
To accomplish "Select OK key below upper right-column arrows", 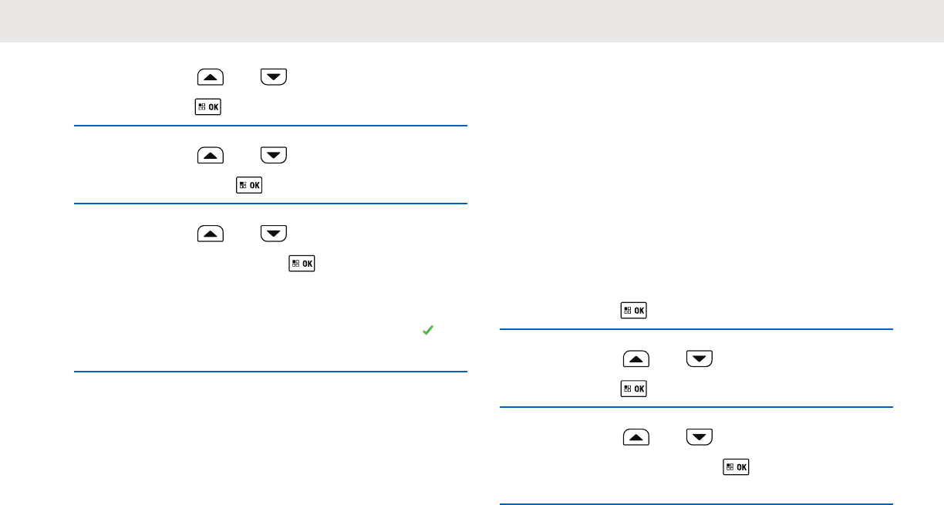I will point(633,389).
